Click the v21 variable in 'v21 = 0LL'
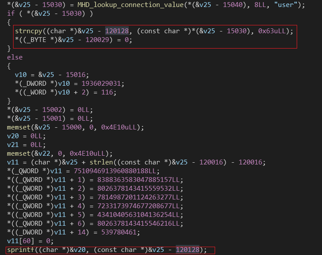Viewport: 322px width, 255px height. point(13,145)
